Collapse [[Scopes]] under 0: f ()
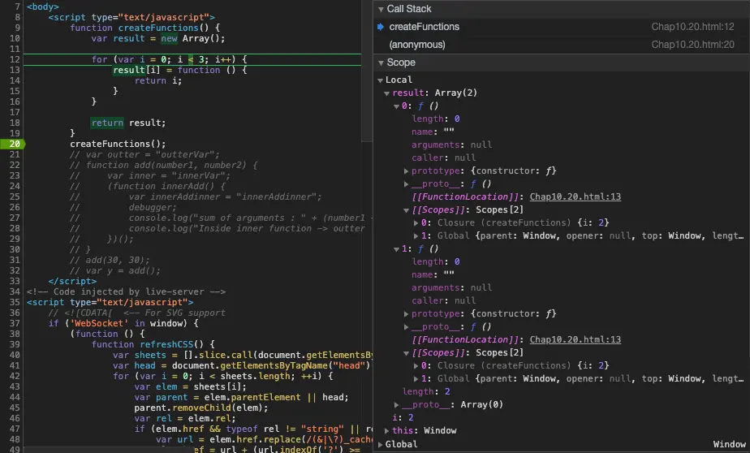Viewport: 750px width, 453px height. 406,210
